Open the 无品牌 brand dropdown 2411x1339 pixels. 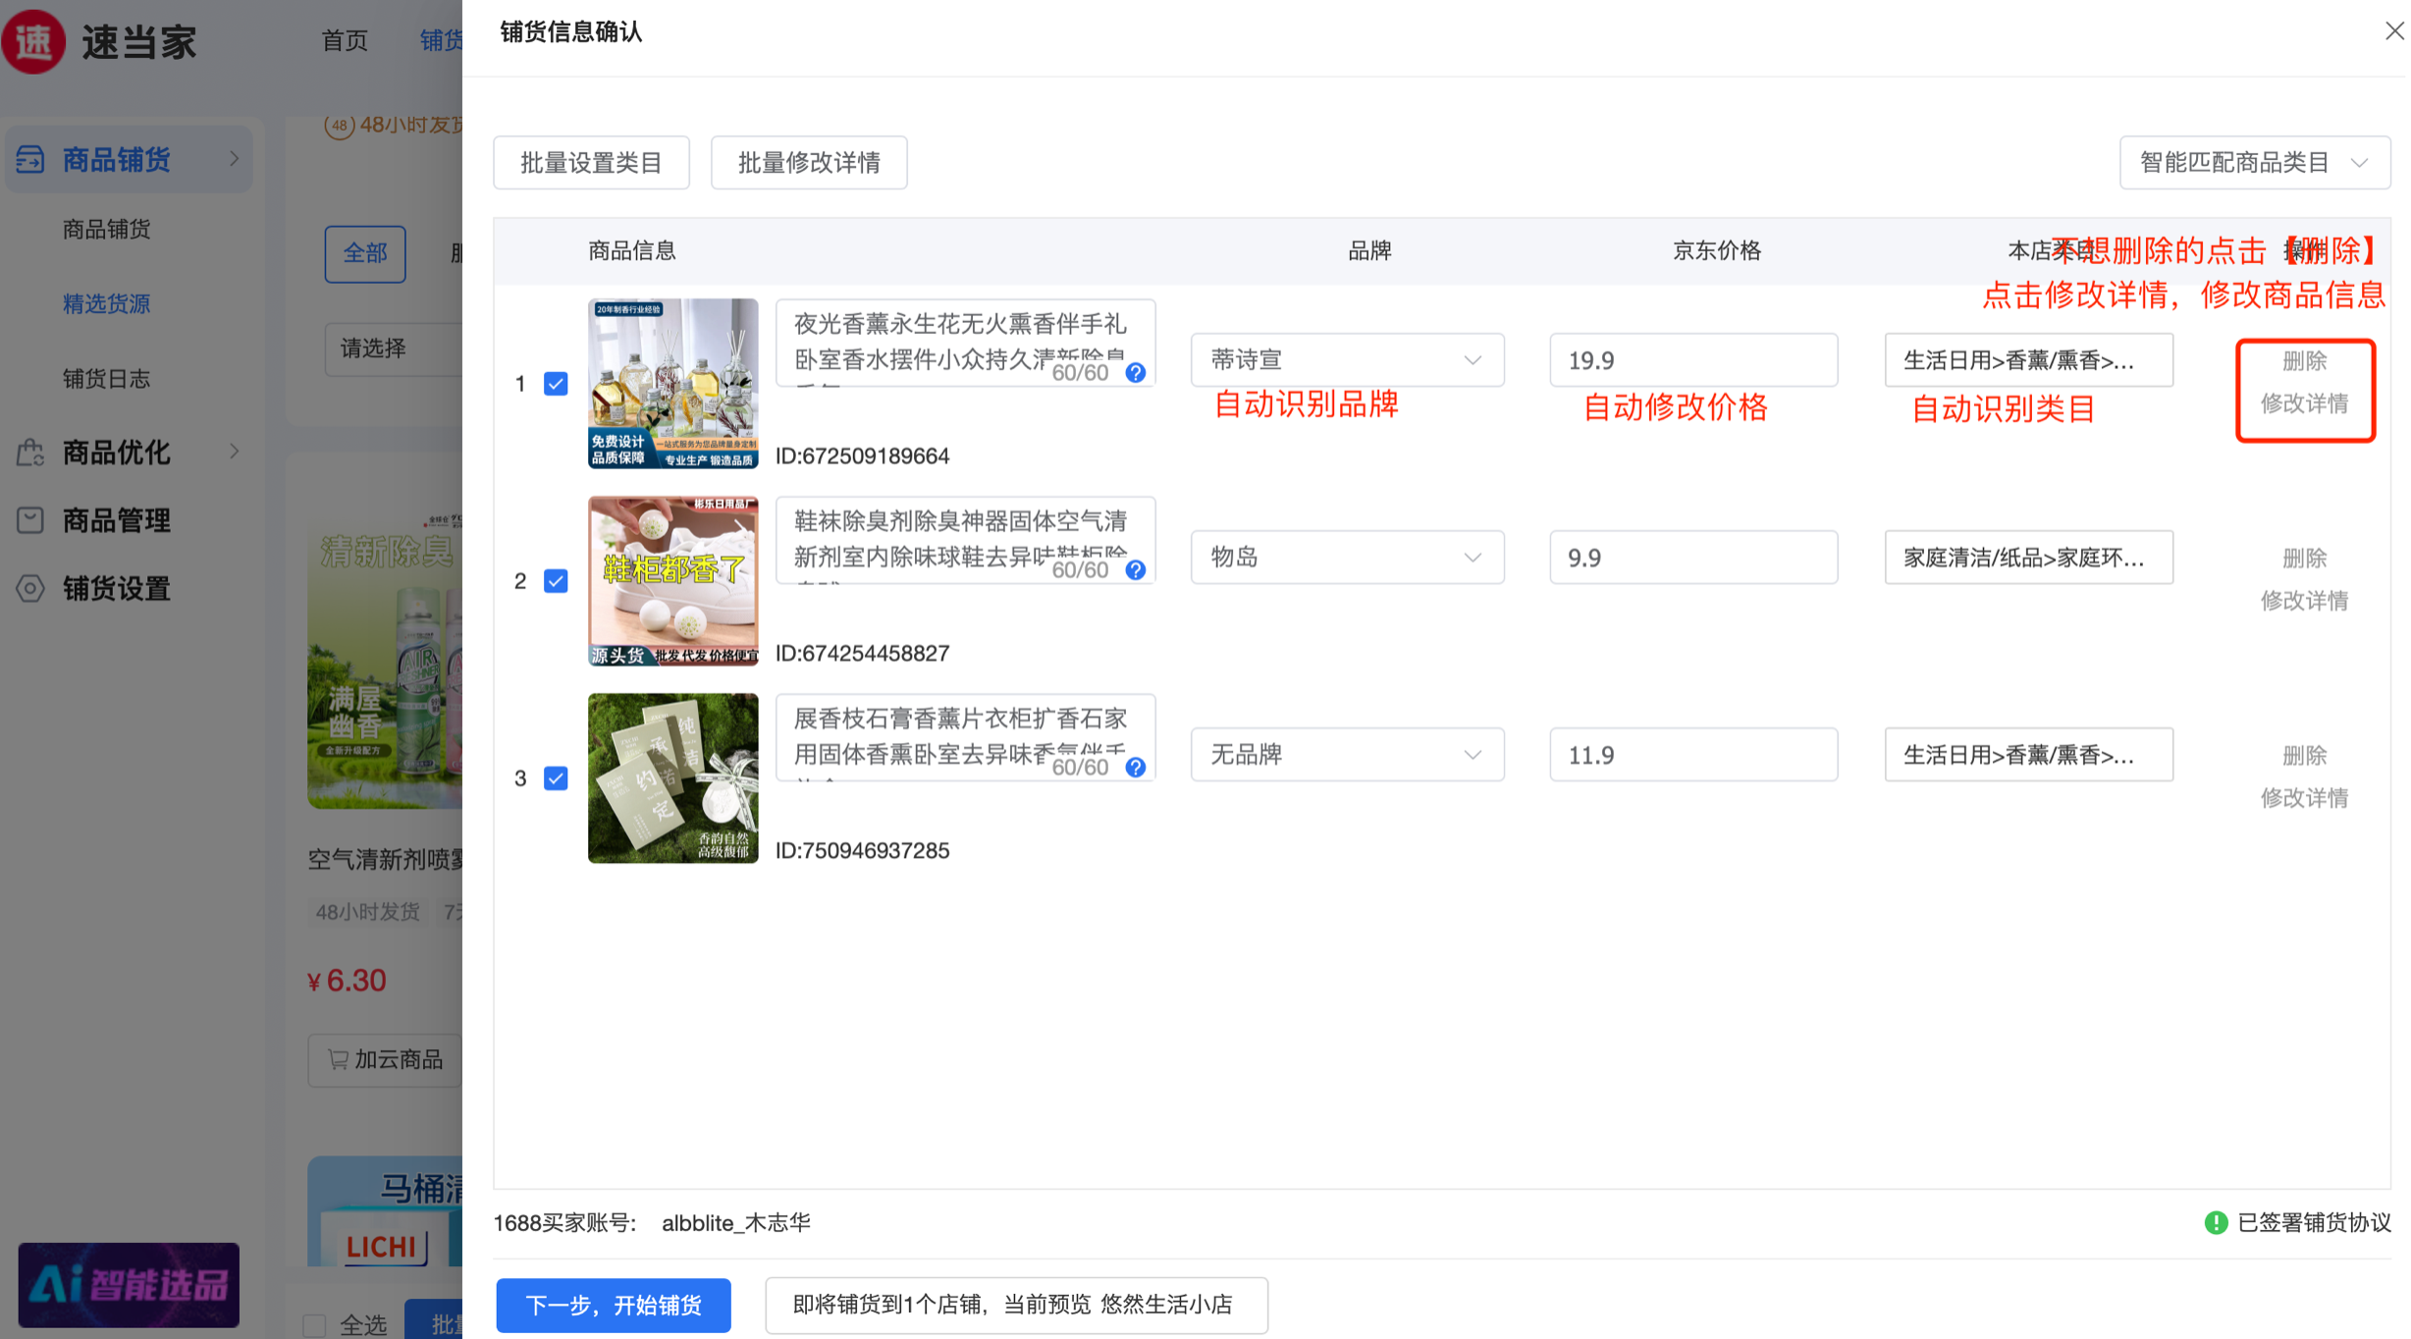tap(1346, 755)
